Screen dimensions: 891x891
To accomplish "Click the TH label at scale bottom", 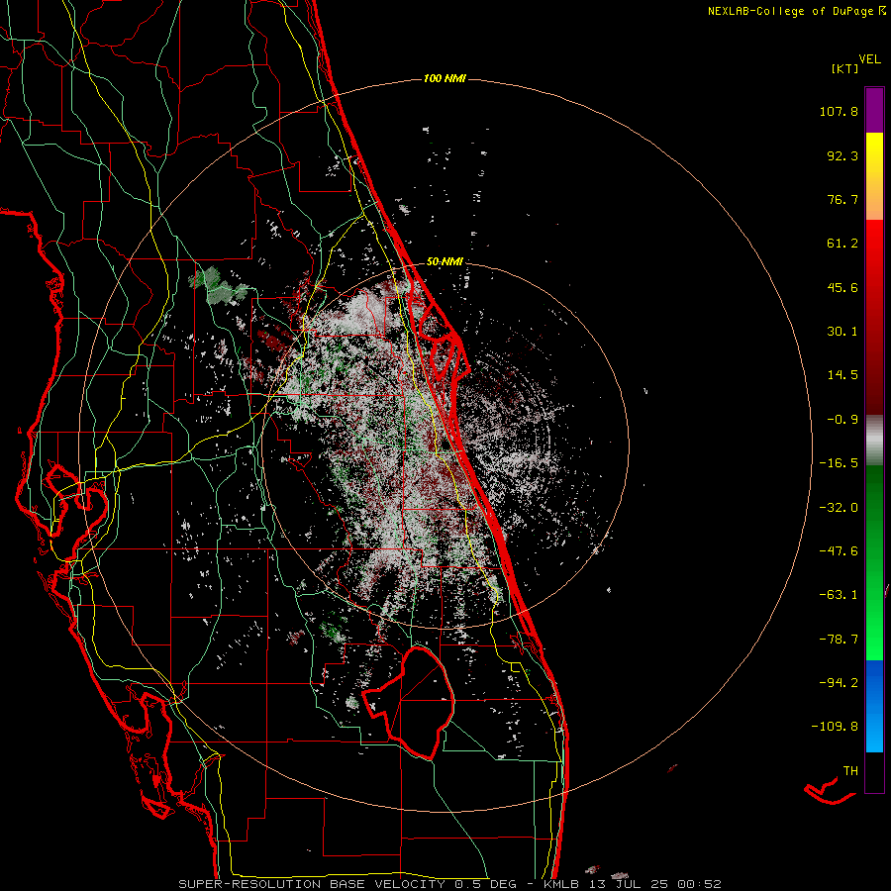I will [850, 771].
